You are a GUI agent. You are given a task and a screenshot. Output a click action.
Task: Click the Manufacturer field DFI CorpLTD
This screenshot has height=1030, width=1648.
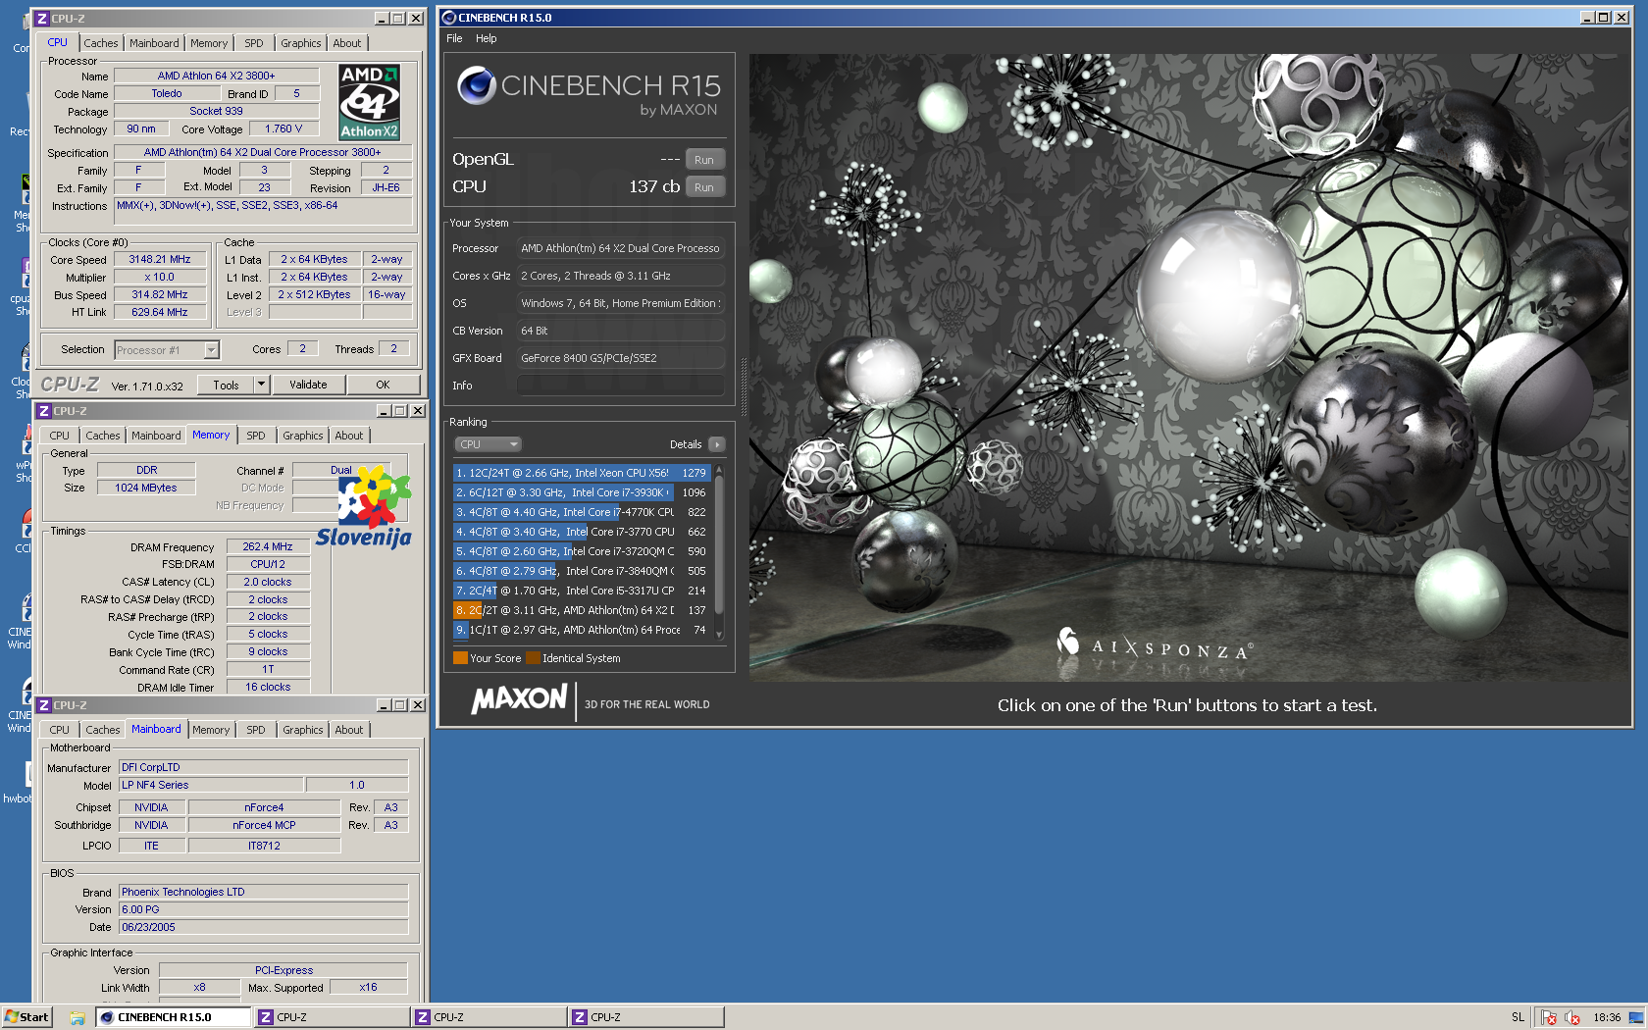coord(263,767)
